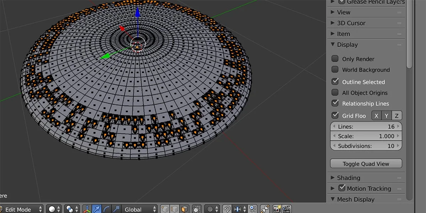Switch to face select mode
This screenshot has height=213, width=426.
click(x=185, y=209)
